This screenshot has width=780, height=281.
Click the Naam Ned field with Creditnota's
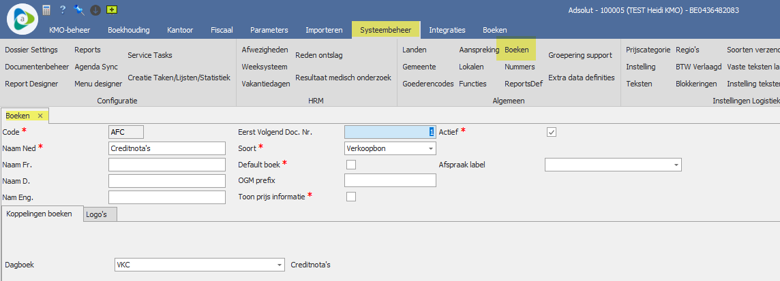(167, 148)
